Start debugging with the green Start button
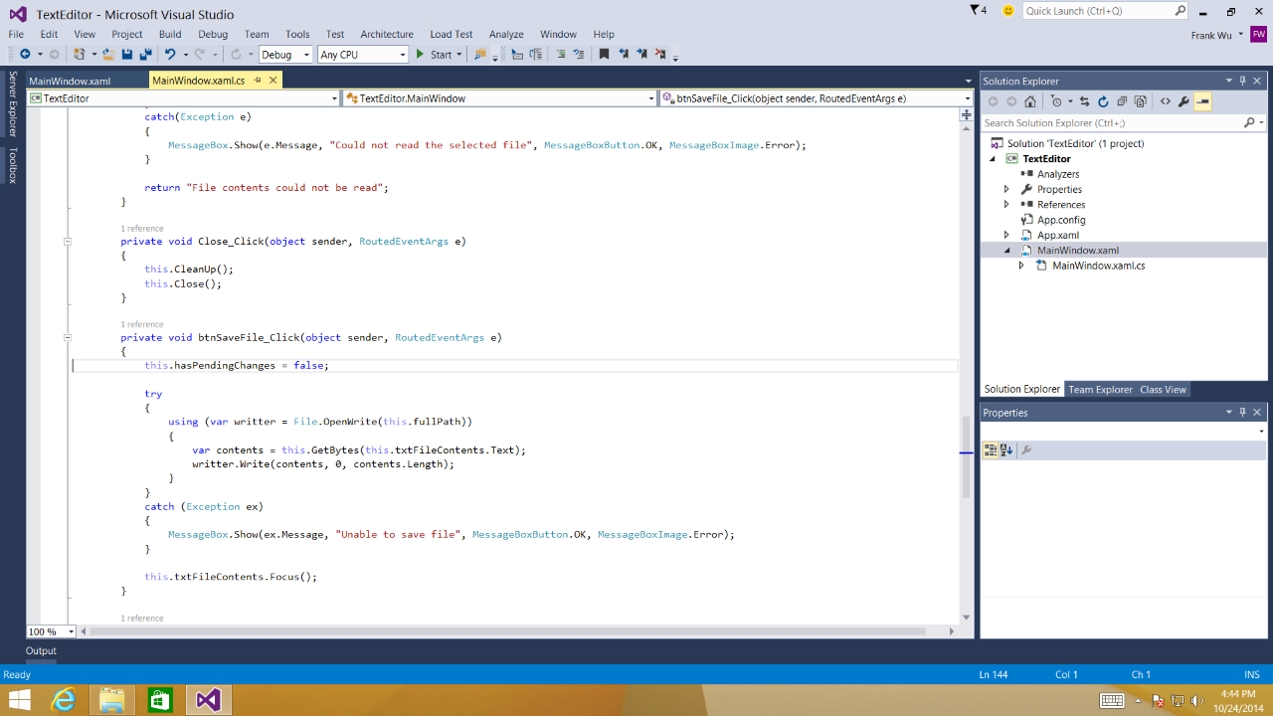 [x=434, y=55]
